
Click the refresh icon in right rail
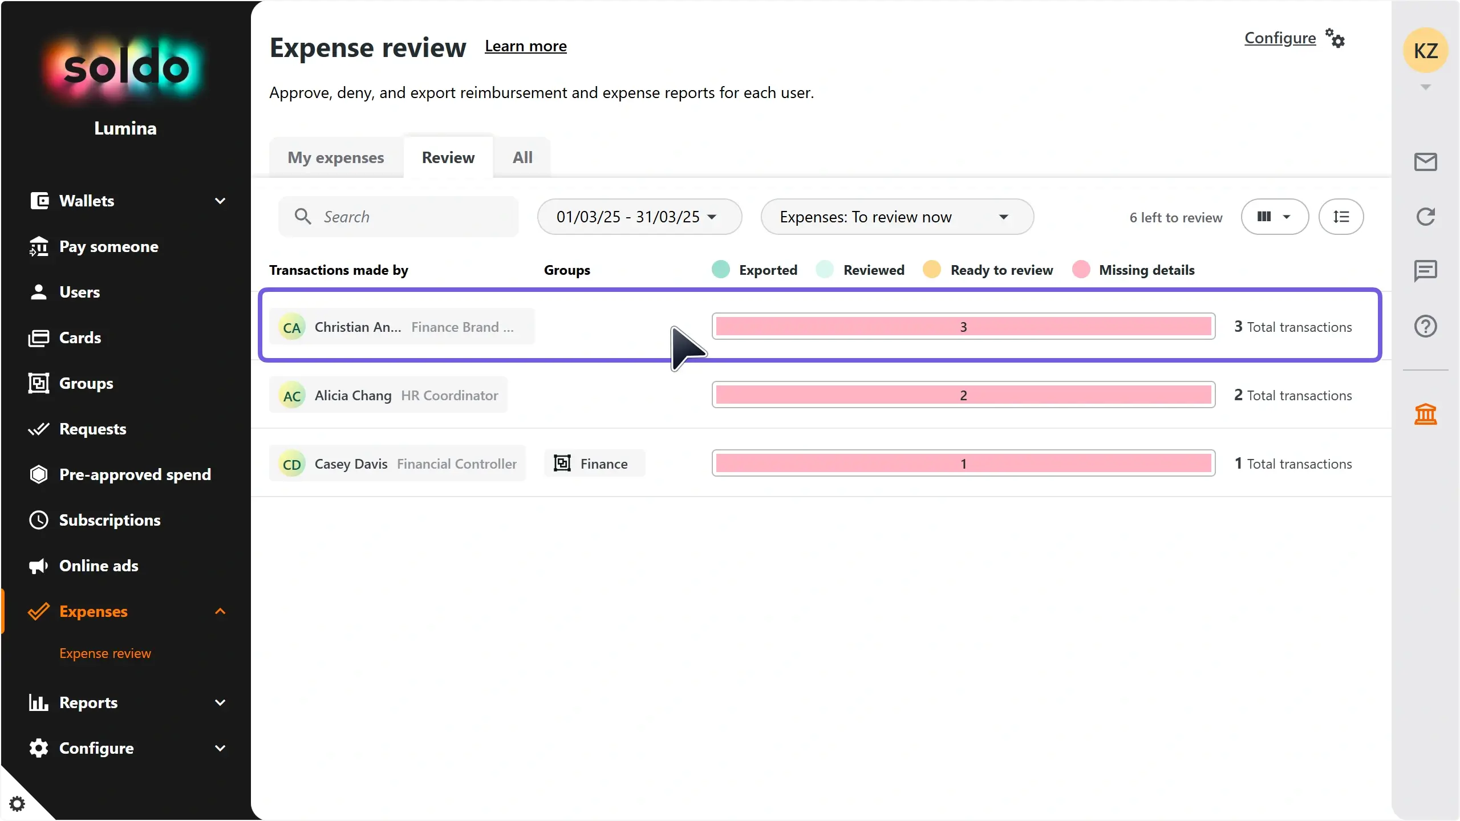[1425, 217]
